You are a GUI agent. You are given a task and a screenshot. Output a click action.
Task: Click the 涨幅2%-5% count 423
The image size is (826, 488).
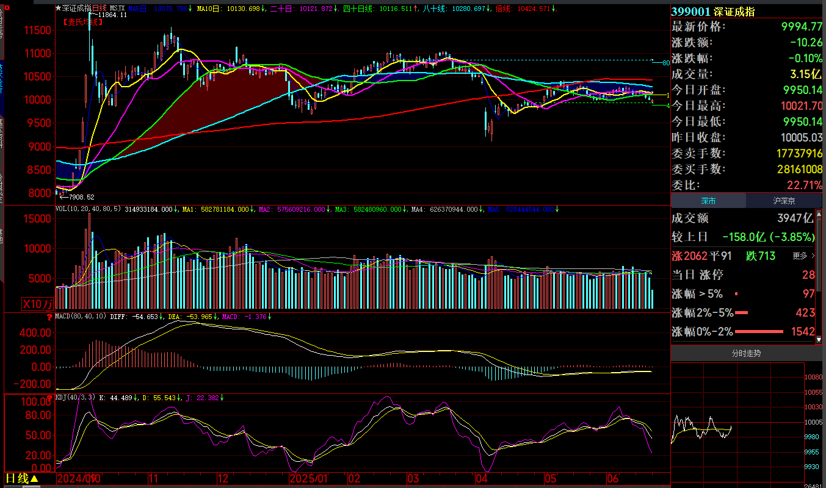pos(805,313)
